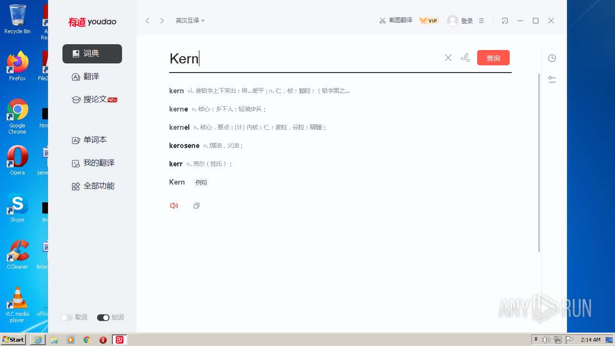Click the youdao logo
The image size is (615, 346).
[92, 22]
